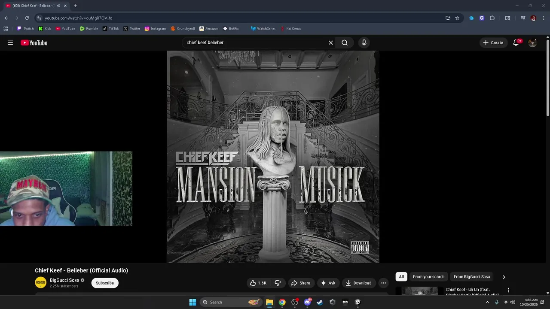Click the magnifier search button
This screenshot has width=550, height=309.
[345, 42]
